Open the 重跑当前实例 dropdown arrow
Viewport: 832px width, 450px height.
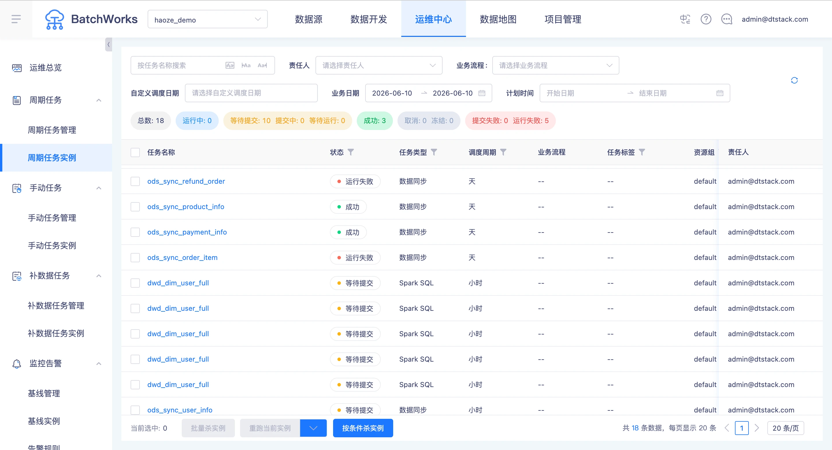[x=313, y=428]
